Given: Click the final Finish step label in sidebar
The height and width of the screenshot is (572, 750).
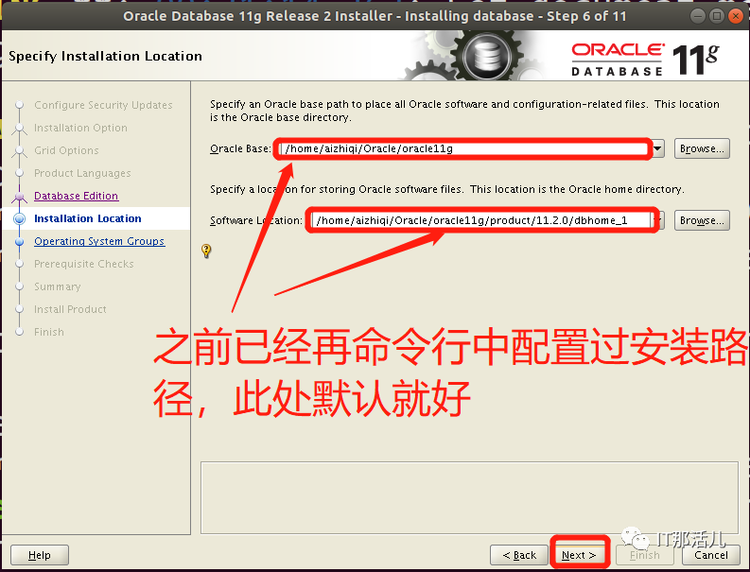Looking at the screenshot, I should point(49,332).
